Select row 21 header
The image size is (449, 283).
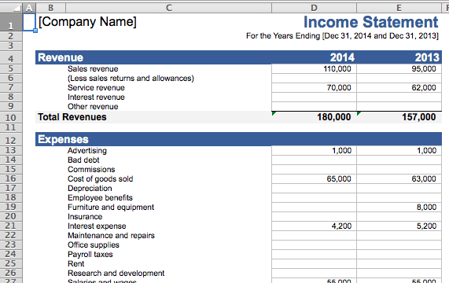pos(11,226)
